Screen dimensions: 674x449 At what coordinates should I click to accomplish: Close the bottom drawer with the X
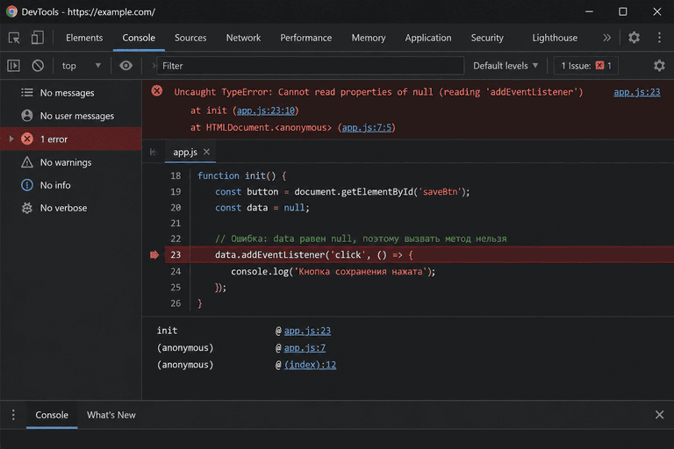(x=659, y=415)
